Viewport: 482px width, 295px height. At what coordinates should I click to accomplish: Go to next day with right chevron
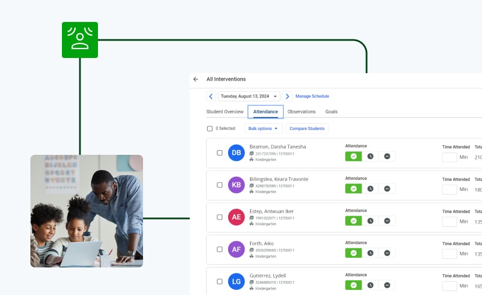pos(287,96)
